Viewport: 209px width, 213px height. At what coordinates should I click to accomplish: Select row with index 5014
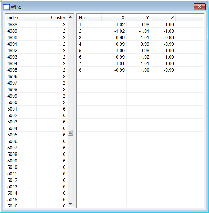36,193
